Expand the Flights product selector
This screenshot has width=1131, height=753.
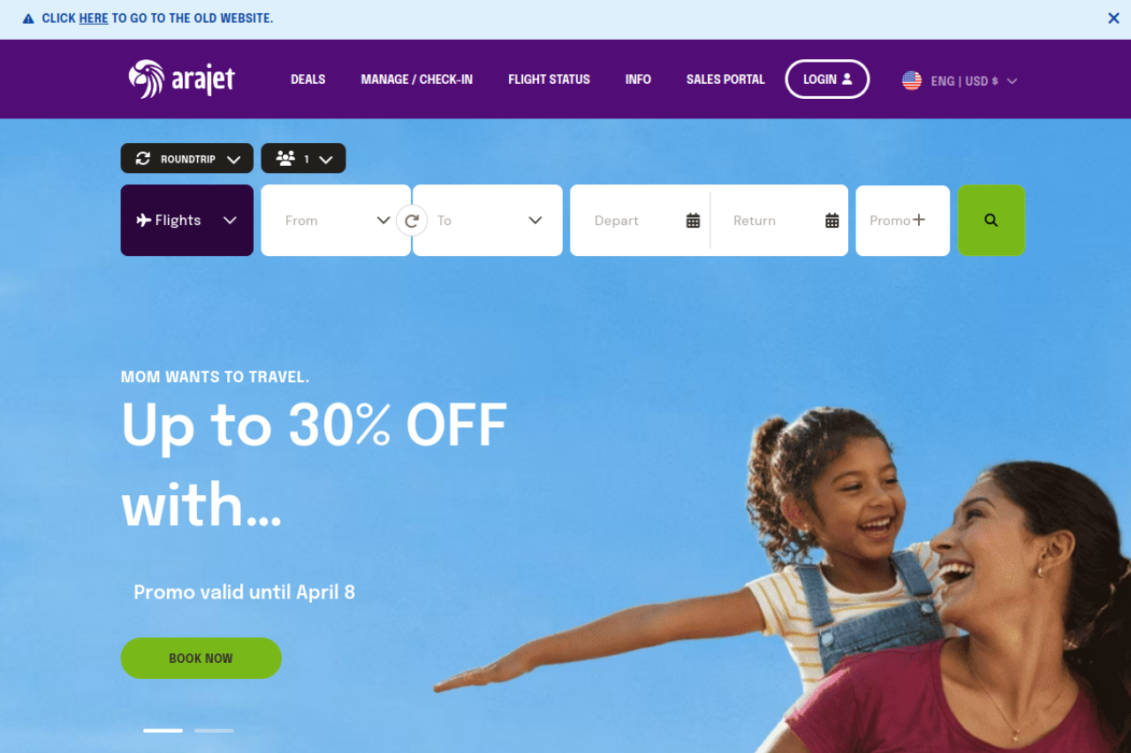pos(187,221)
